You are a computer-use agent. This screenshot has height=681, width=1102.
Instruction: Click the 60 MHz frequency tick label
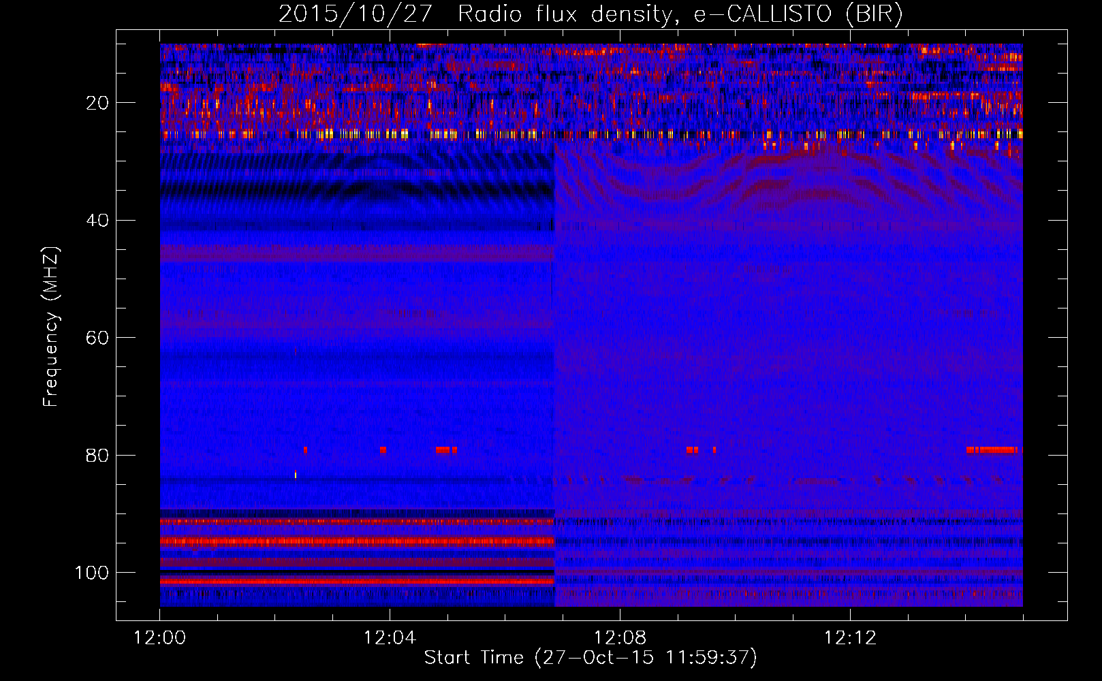pyautogui.click(x=97, y=338)
